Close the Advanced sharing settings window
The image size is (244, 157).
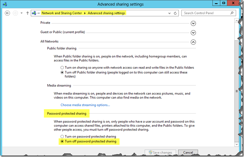tap(233, 3)
